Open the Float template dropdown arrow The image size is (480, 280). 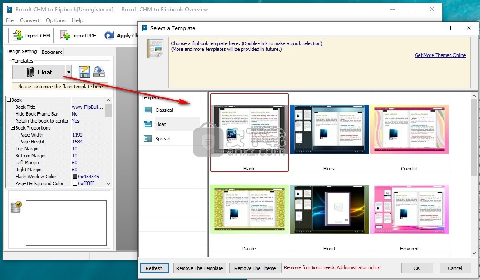(x=69, y=72)
